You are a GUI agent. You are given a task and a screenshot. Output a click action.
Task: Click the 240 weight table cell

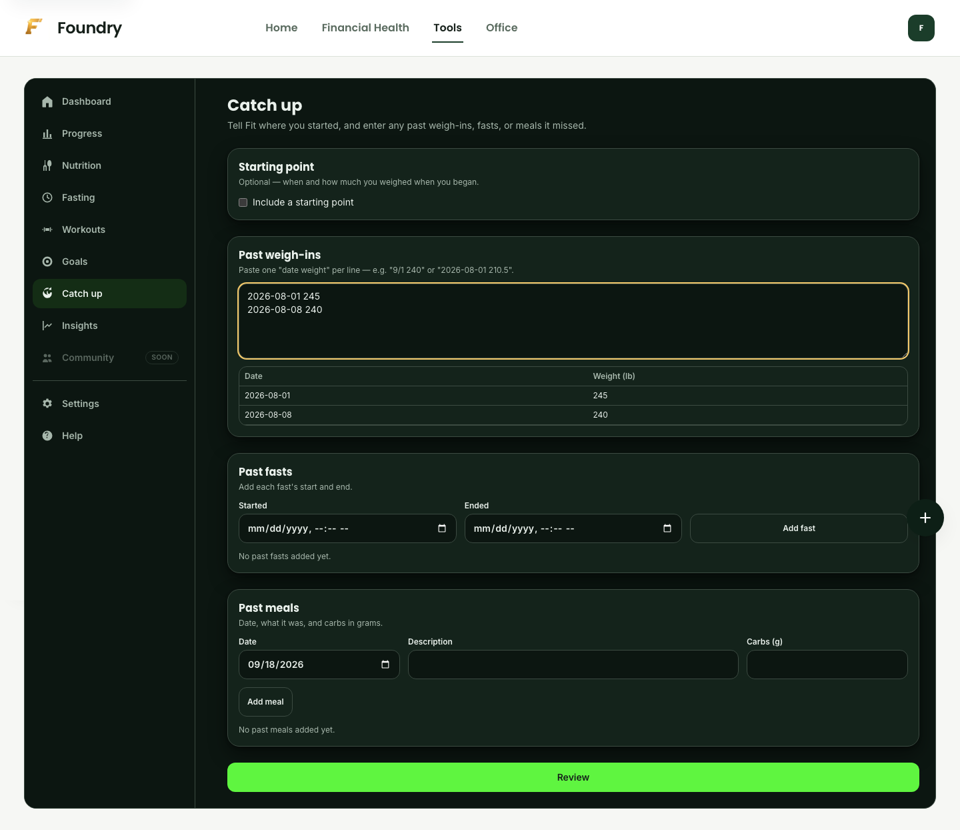coord(747,415)
